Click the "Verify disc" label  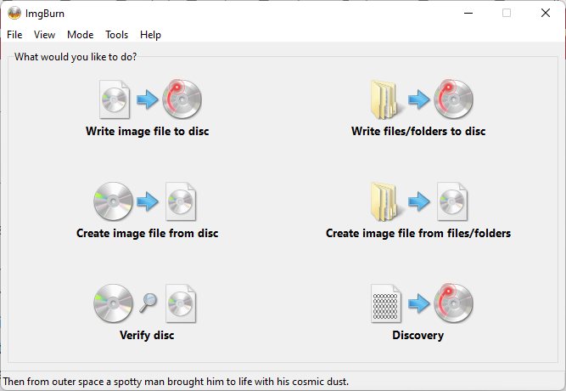coord(147,335)
